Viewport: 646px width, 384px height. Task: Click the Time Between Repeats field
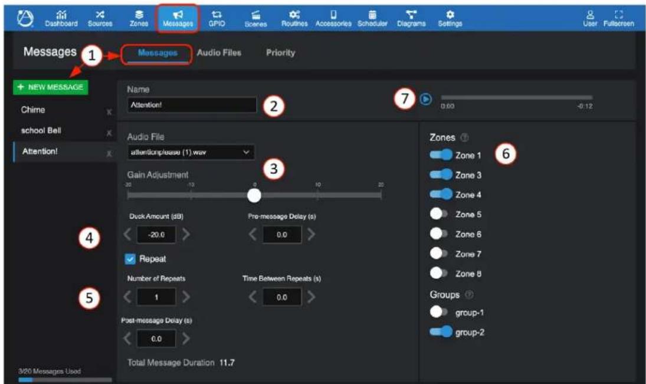click(282, 297)
